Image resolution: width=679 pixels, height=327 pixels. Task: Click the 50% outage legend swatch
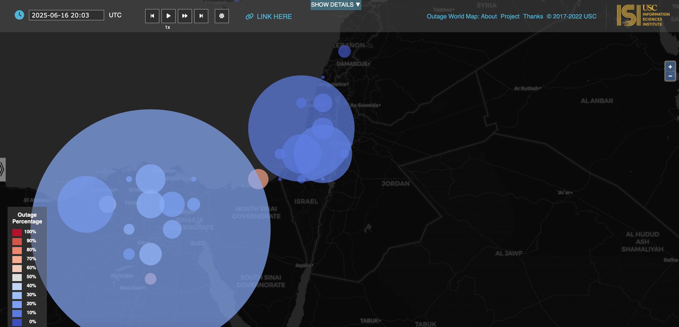point(17,277)
